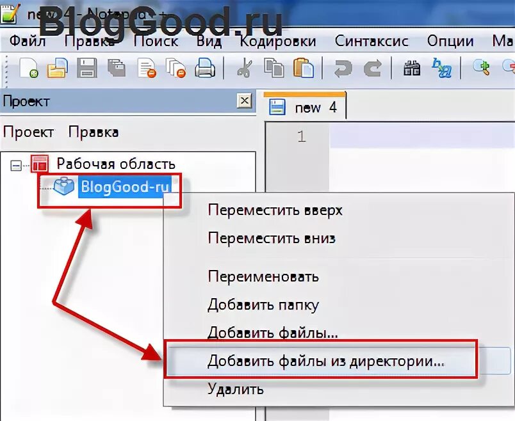Select the BlogGood-ru project tree item
The height and width of the screenshot is (421, 515).
pos(125,187)
